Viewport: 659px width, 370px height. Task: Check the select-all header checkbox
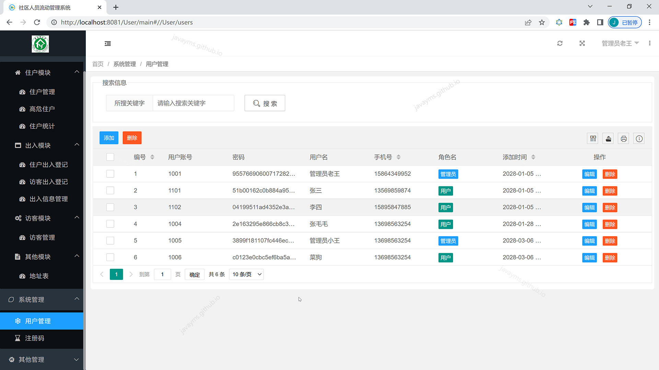(110, 157)
